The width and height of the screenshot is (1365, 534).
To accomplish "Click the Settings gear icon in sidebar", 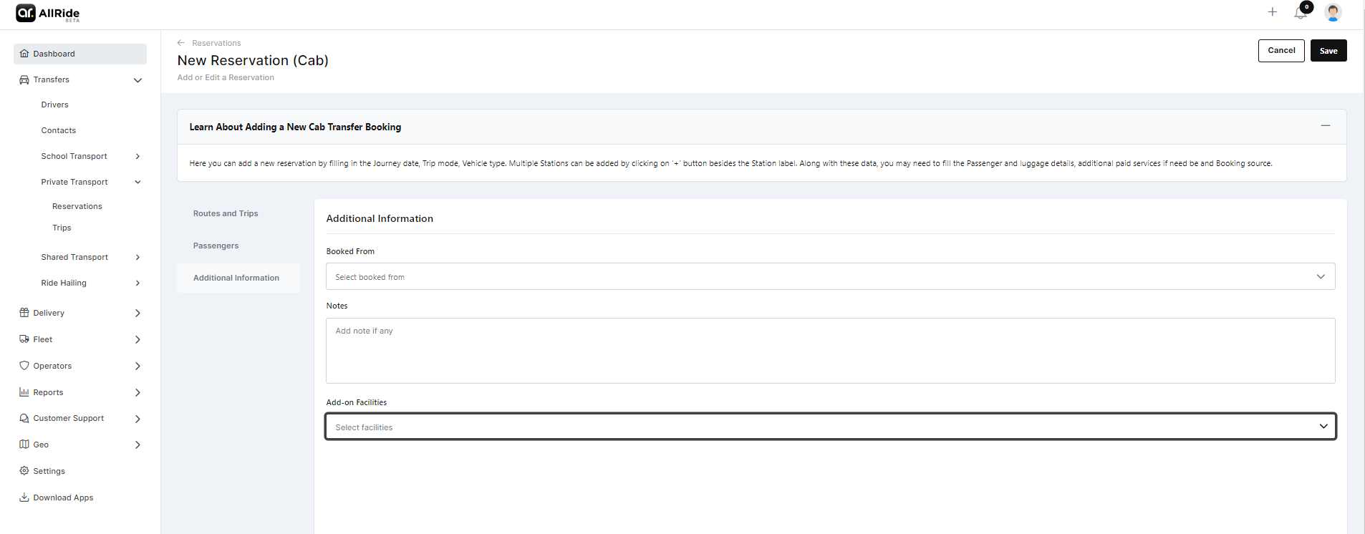I will pos(24,471).
